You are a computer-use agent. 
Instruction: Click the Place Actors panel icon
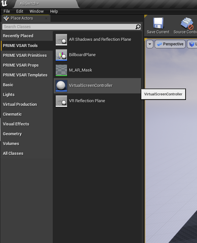click(6, 18)
